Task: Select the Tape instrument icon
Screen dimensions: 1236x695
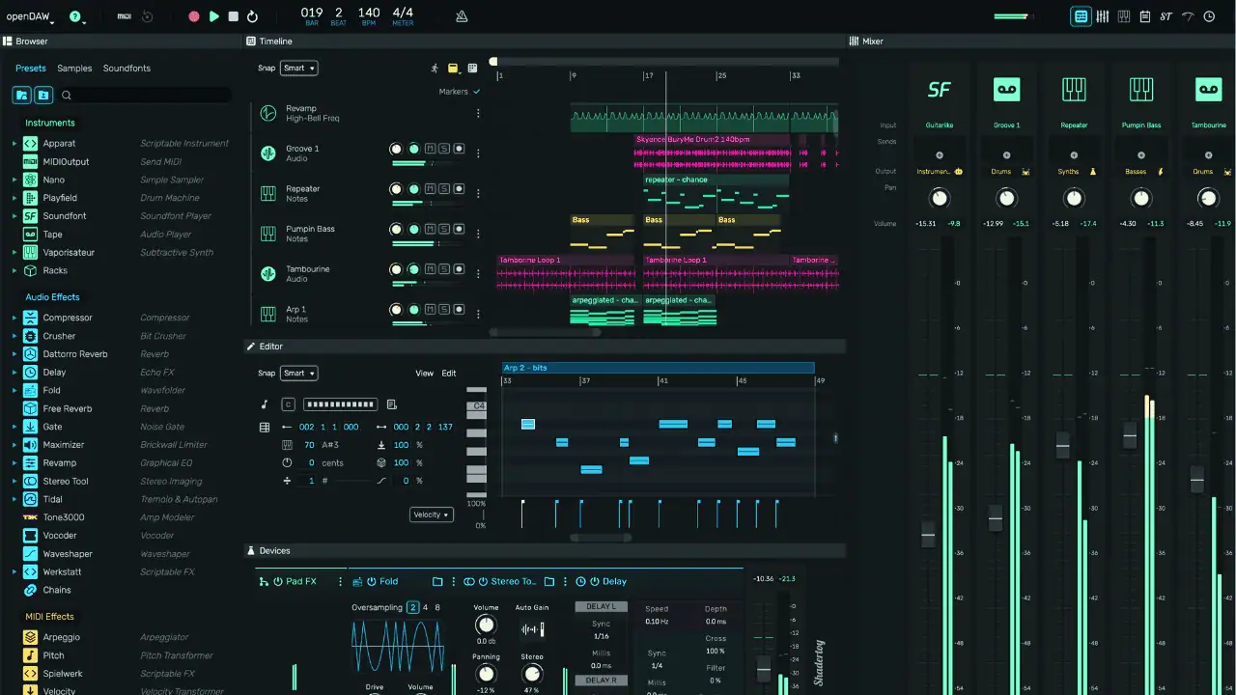Action: [30, 235]
